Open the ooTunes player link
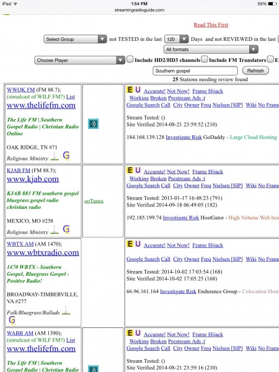 (x=94, y=201)
